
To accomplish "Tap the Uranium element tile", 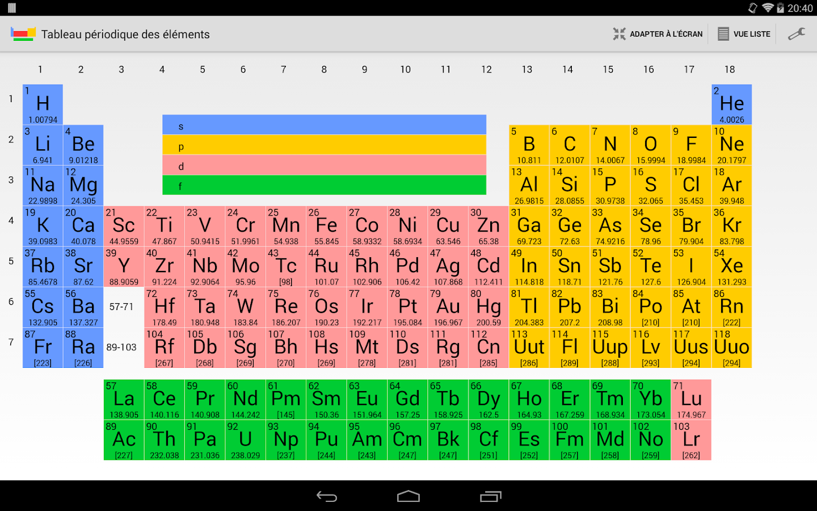I will (x=245, y=440).
